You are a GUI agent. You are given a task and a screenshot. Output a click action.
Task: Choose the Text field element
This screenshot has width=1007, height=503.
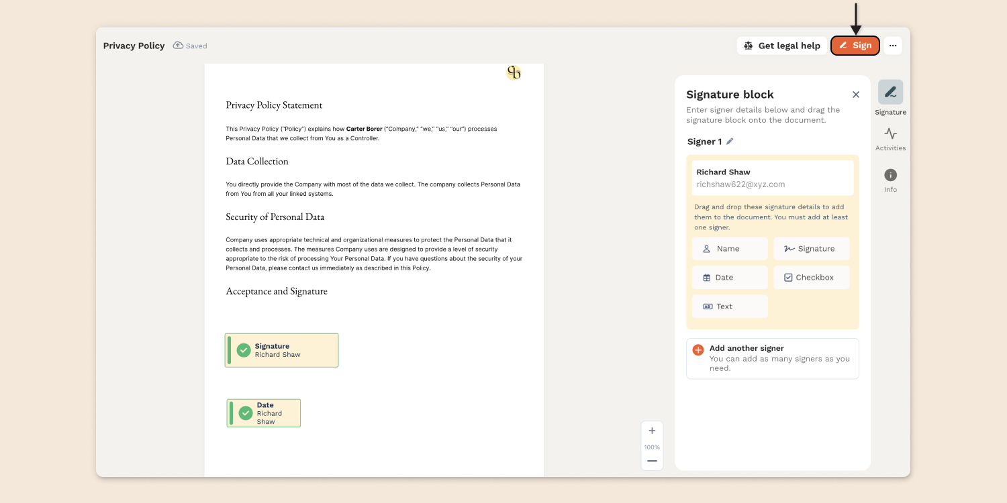click(x=730, y=306)
